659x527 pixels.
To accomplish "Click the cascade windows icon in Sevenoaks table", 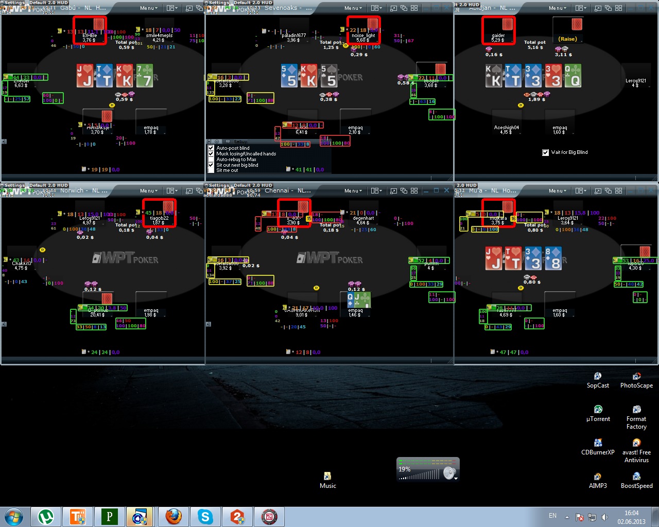I will click(x=404, y=8).
